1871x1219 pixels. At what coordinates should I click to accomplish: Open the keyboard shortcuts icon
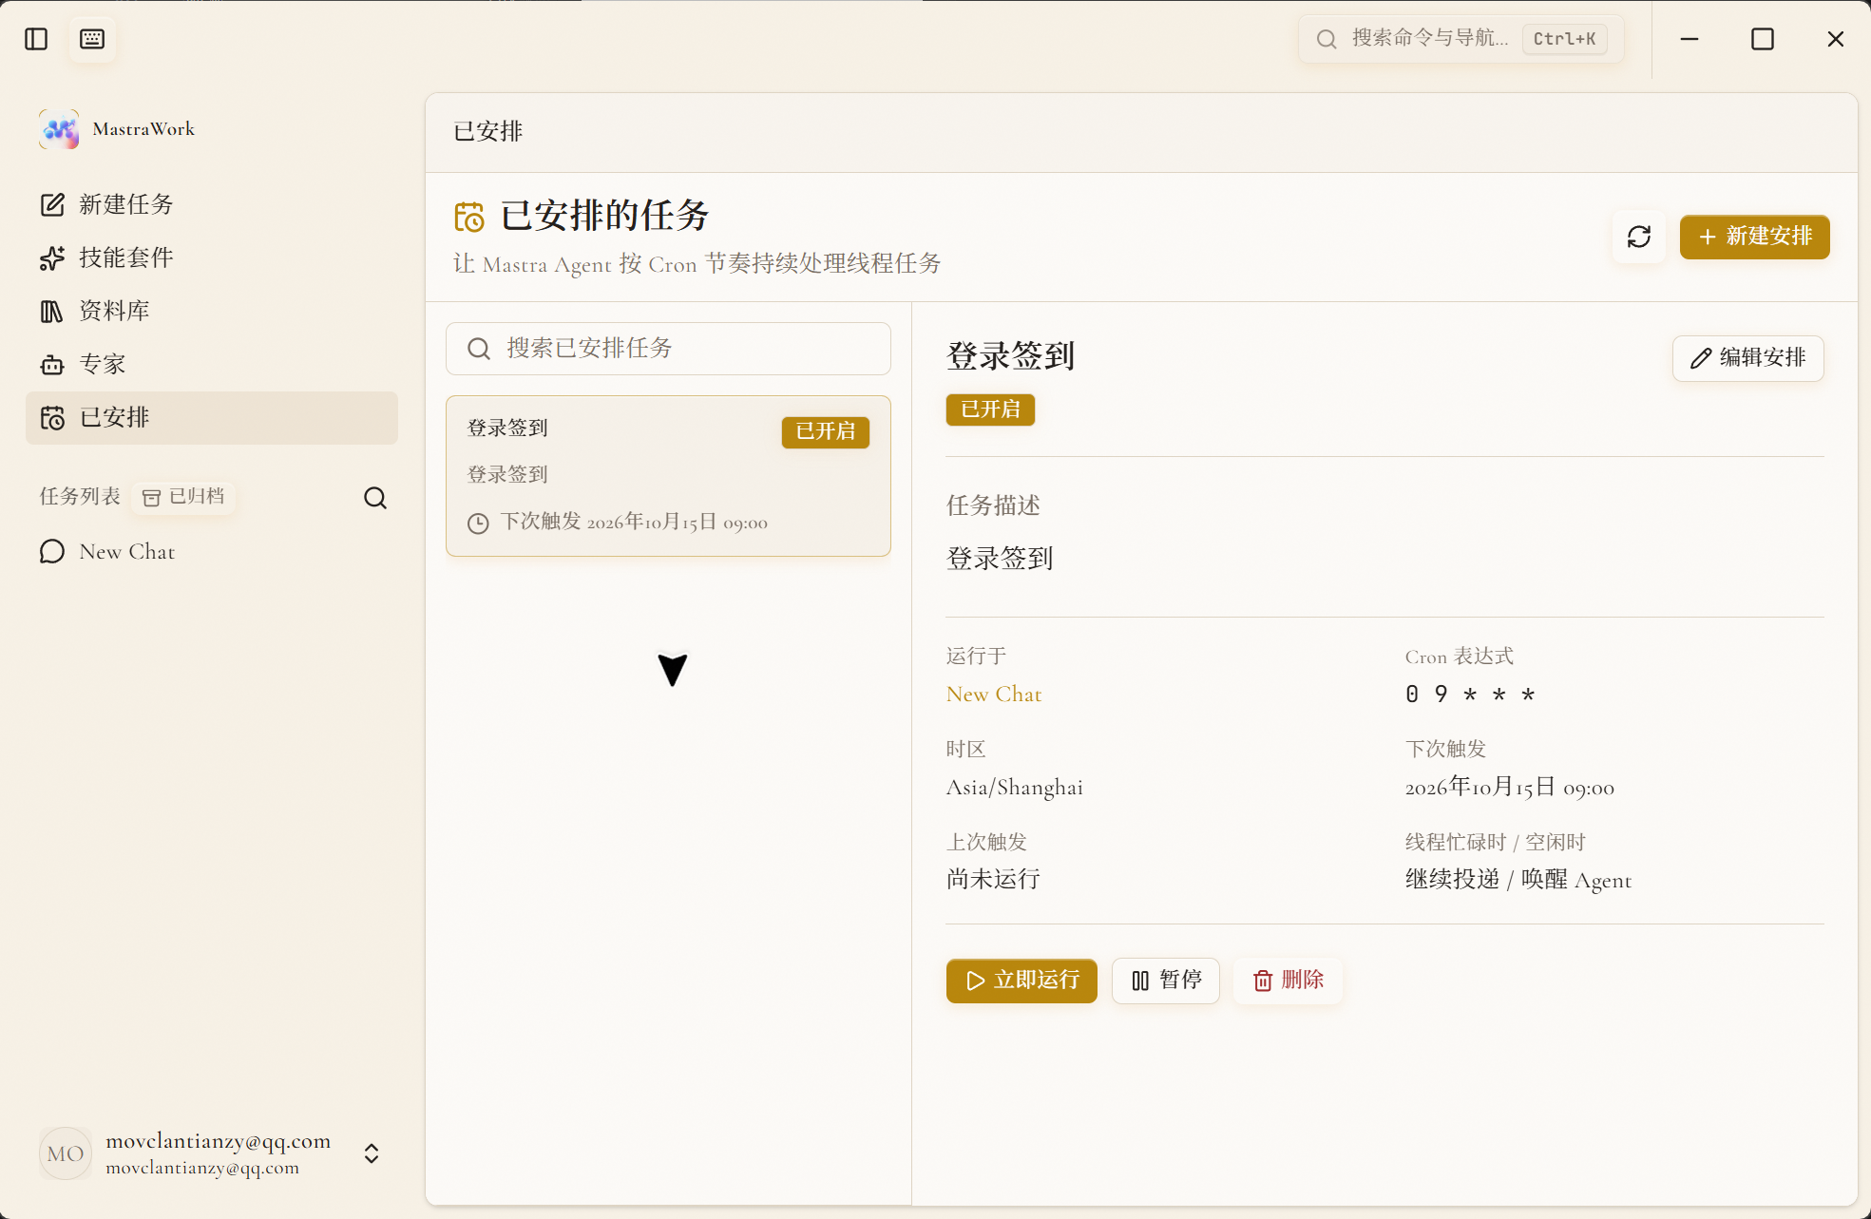(92, 39)
